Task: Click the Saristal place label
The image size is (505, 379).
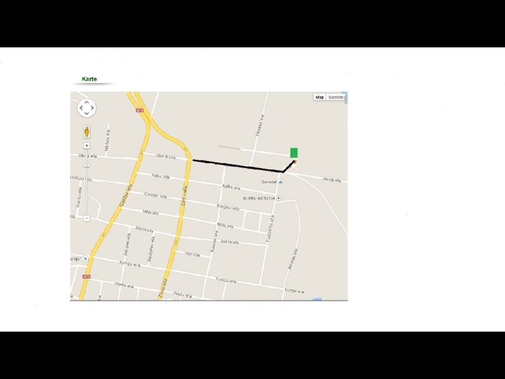Action: click(x=269, y=182)
